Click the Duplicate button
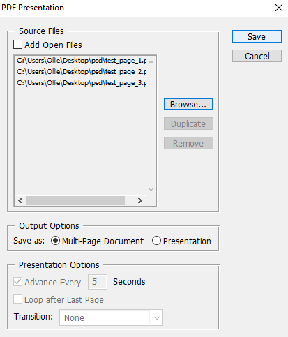The height and width of the screenshot is (337, 288). (x=188, y=123)
